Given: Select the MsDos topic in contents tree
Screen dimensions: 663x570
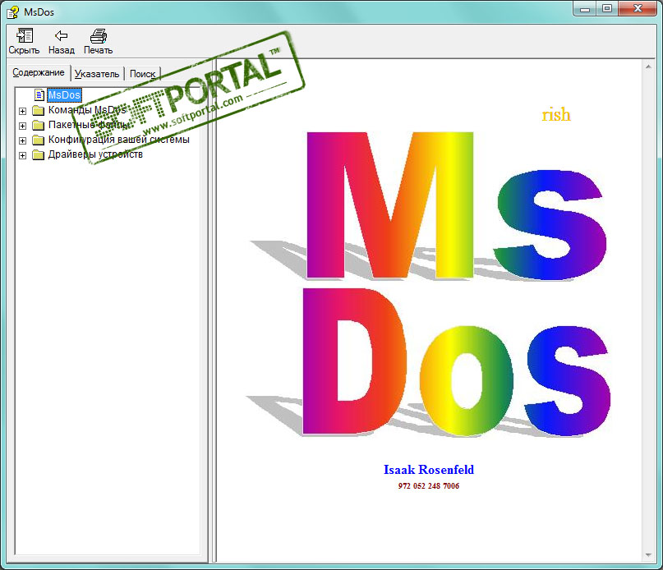Looking at the screenshot, I should 64,95.
